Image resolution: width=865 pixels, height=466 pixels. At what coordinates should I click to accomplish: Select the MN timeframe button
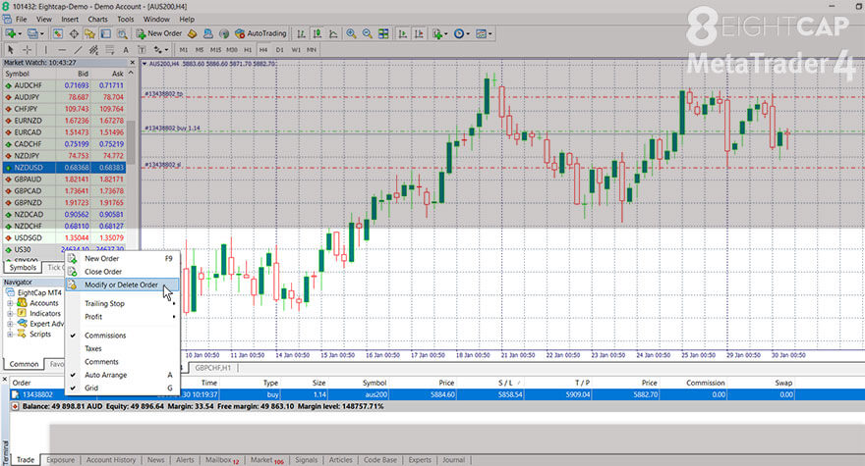312,50
